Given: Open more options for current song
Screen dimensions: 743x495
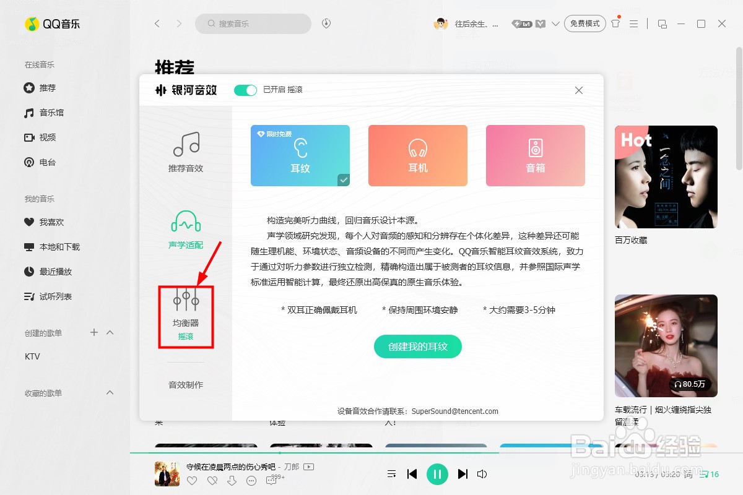Looking at the screenshot, I should point(251,481).
